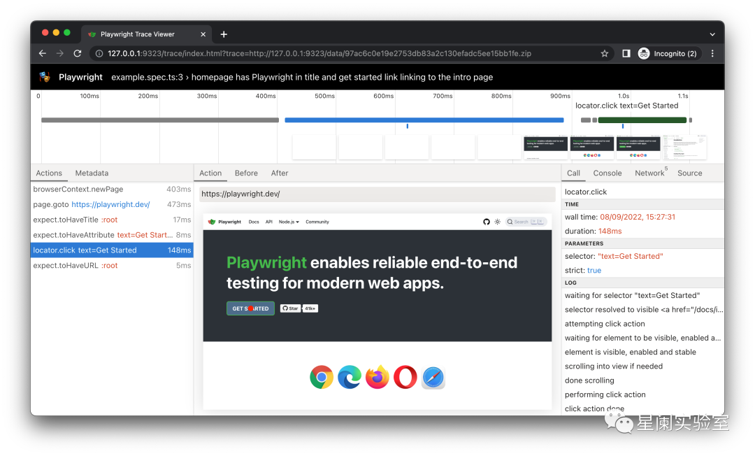Click log line 'scrolling into view if needed'
This screenshot has height=456, width=755.
tap(614, 366)
